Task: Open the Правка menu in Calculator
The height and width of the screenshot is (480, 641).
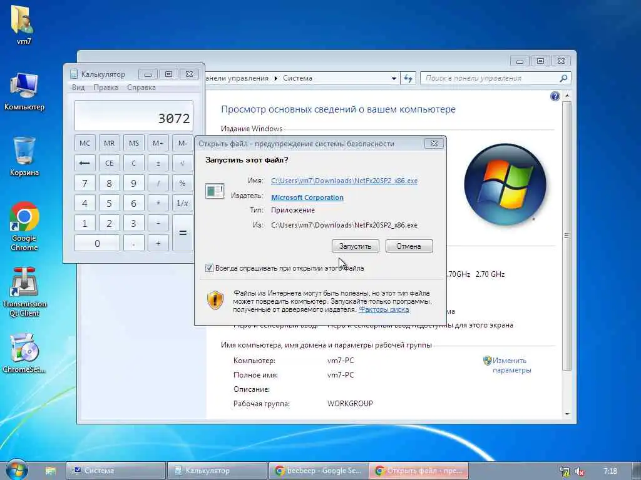Action: point(105,87)
